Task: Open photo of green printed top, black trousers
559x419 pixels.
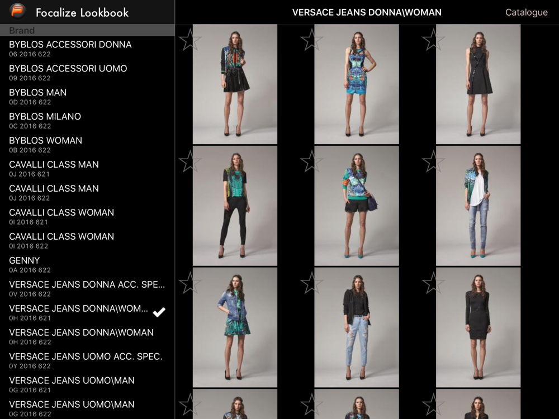Action: coord(235,206)
